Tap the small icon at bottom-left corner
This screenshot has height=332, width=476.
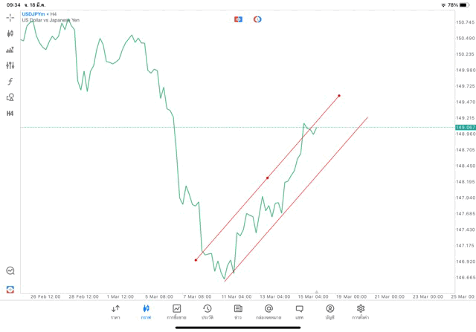pyautogui.click(x=10, y=289)
